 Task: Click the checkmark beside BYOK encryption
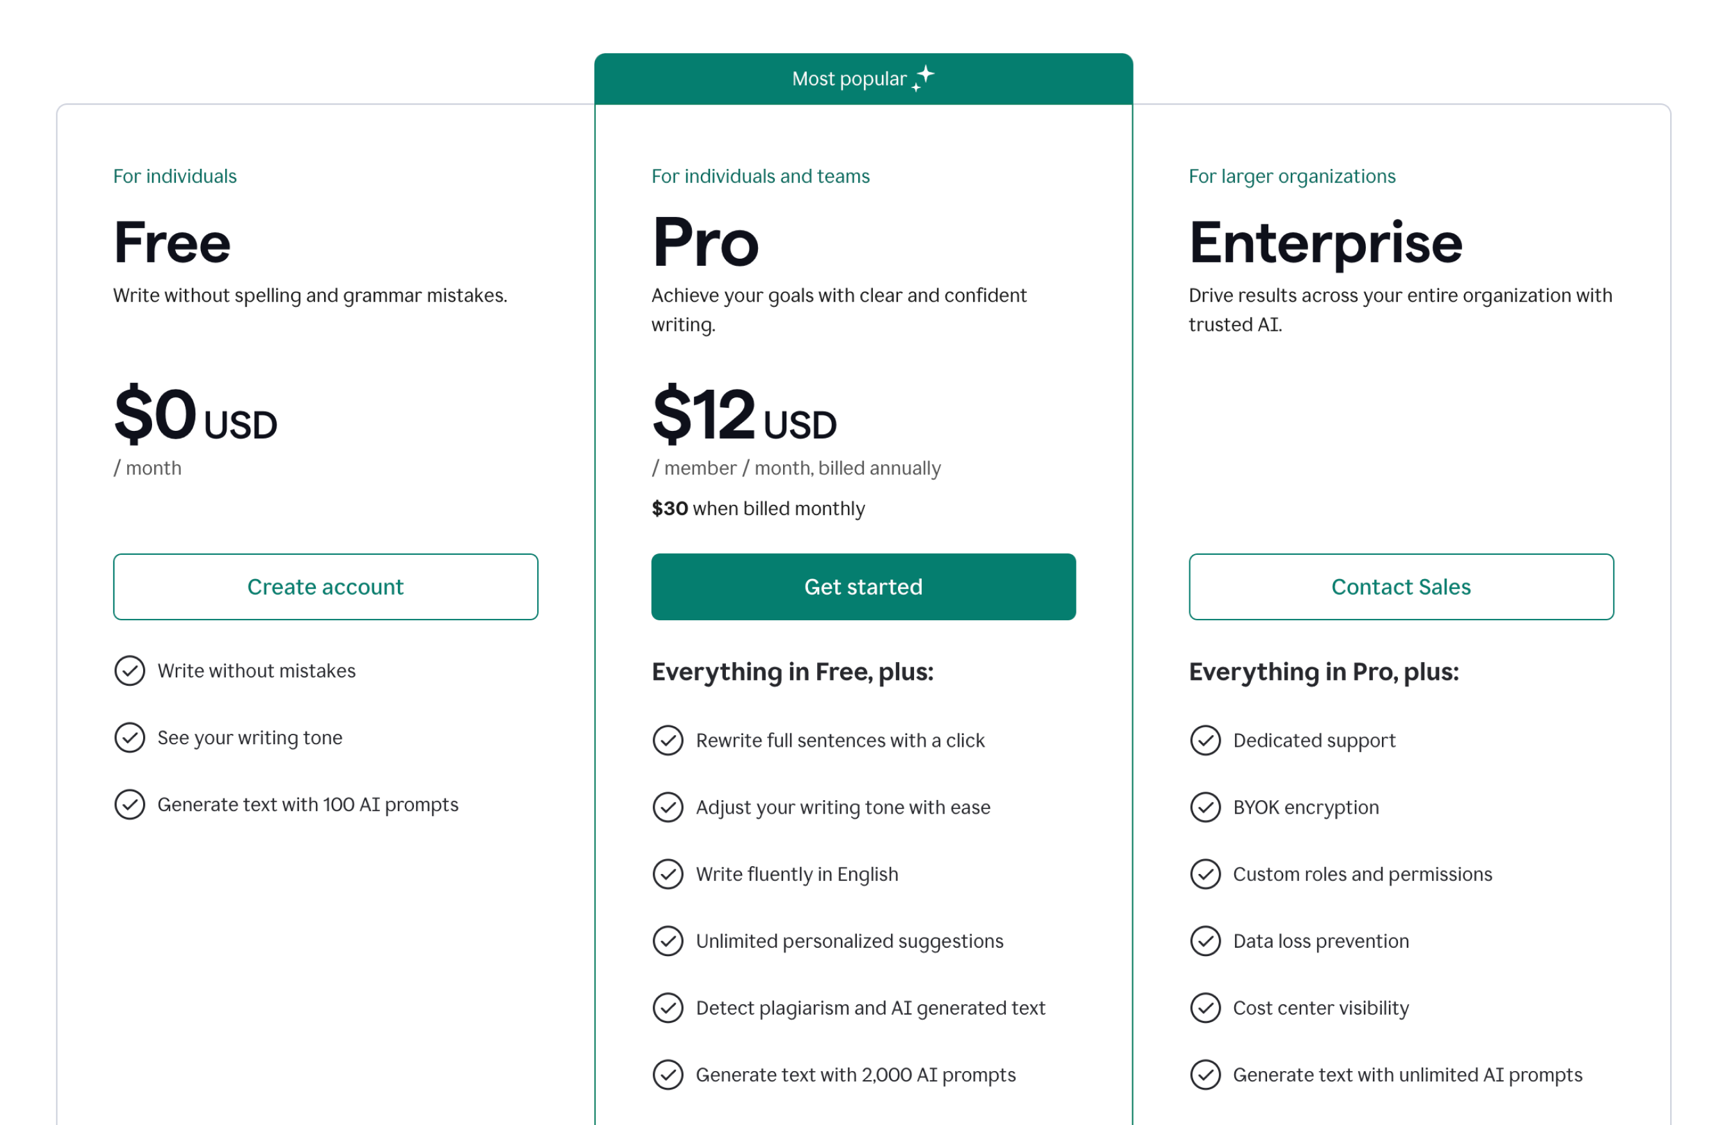(1206, 807)
